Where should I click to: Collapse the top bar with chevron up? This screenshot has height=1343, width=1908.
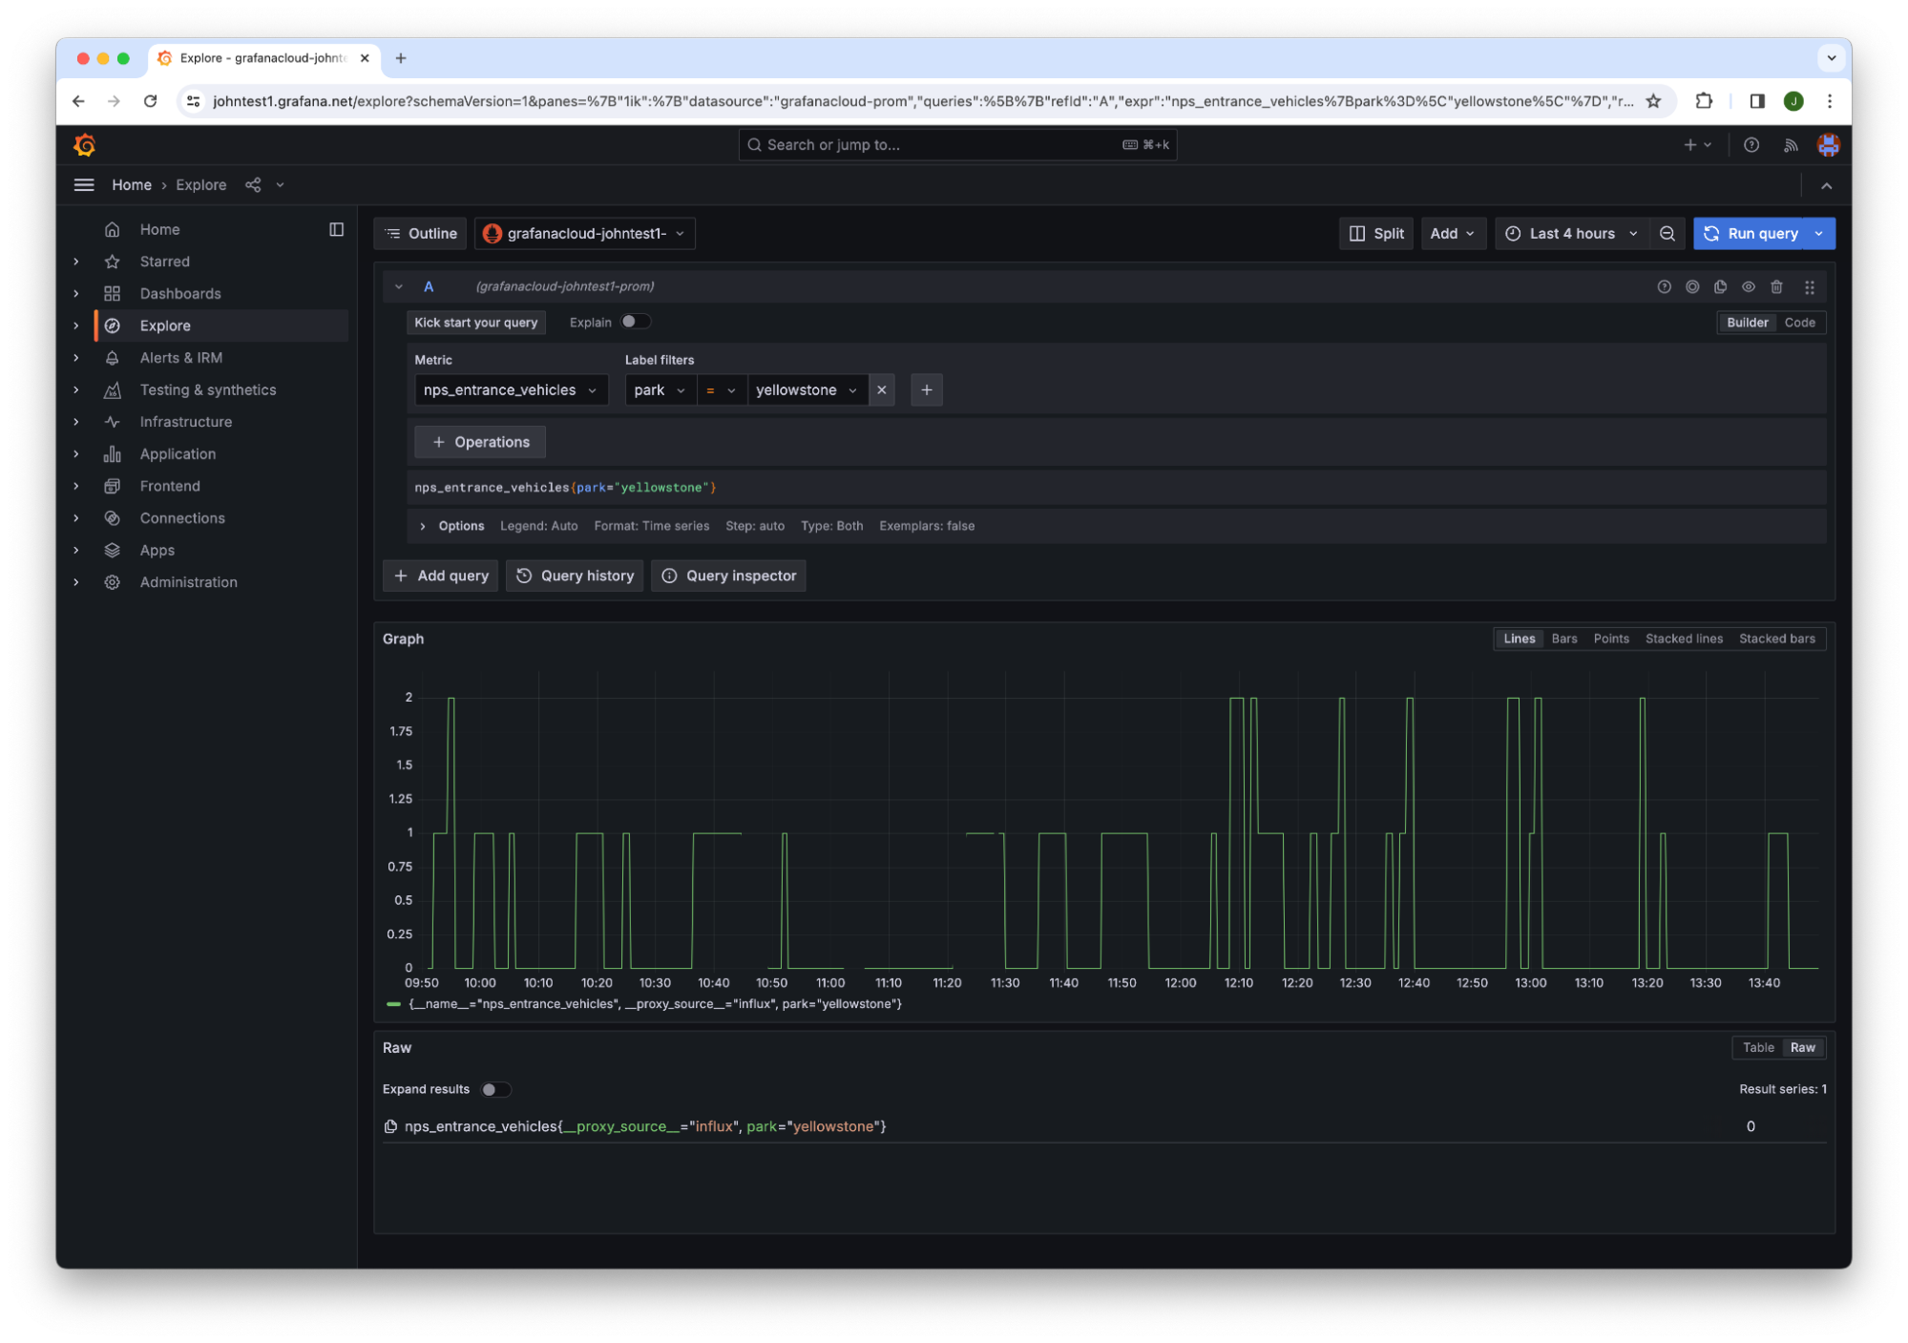coord(1826,186)
